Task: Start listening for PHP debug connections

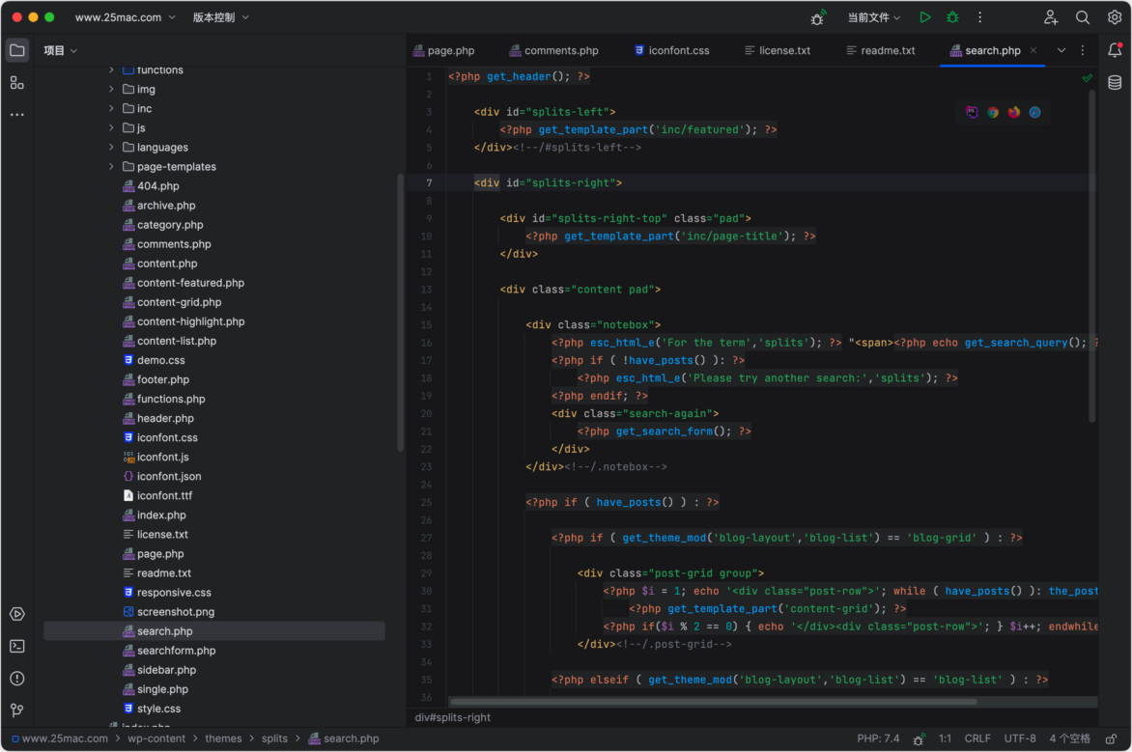Action: [x=818, y=17]
